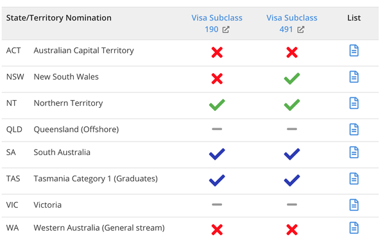This screenshot has width=385, height=250.
Task: Click green check for NSW subclass 491
Action: click(x=292, y=78)
